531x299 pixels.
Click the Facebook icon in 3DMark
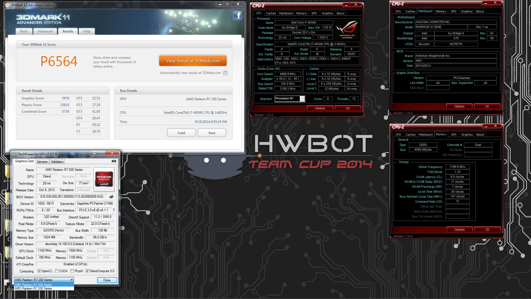pos(237,15)
